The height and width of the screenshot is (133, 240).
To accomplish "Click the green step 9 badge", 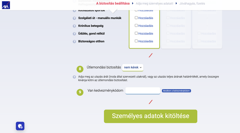I will [x=80, y=92].
